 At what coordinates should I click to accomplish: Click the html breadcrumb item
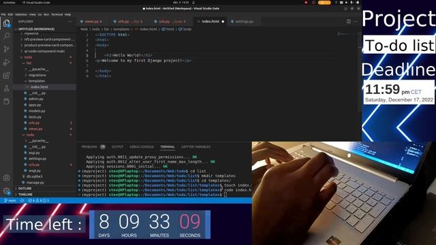(x=168, y=29)
